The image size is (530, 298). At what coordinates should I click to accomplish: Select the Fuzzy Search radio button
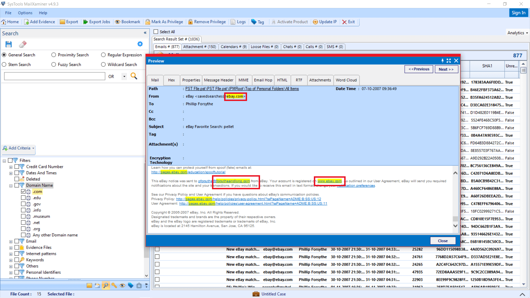(54, 64)
